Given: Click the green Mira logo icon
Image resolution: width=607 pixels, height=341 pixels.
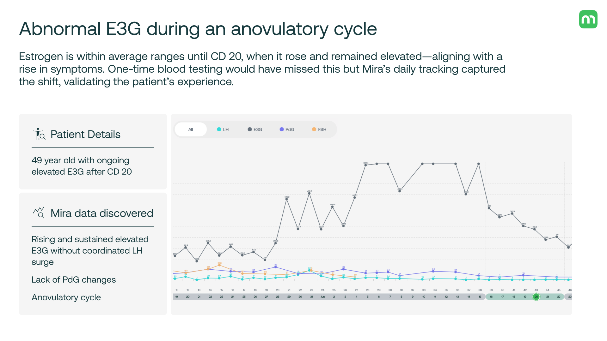Looking at the screenshot, I should point(588,19).
